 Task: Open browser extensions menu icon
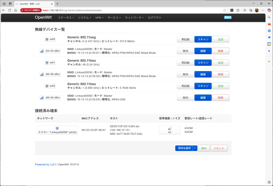[238, 10]
